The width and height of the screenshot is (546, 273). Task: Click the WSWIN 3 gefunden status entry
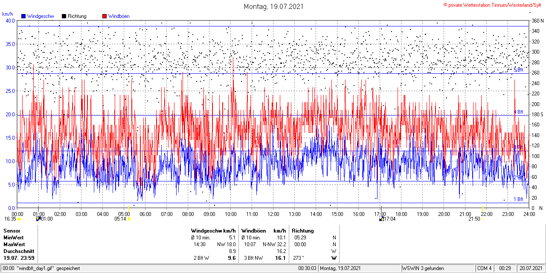(423, 268)
